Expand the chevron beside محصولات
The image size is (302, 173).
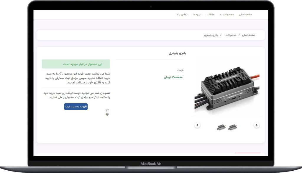pos(220,15)
